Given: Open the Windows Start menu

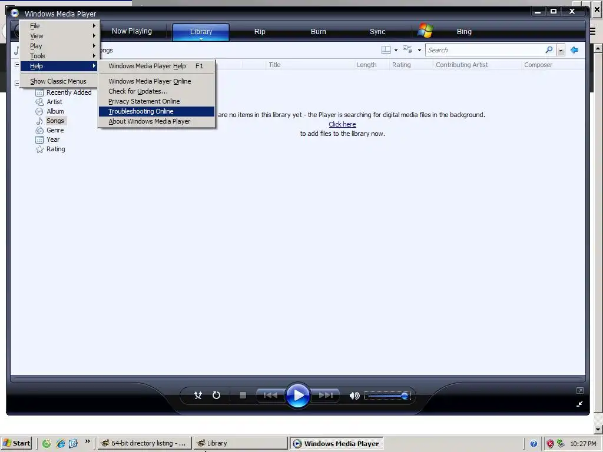Looking at the screenshot, I should 16,443.
